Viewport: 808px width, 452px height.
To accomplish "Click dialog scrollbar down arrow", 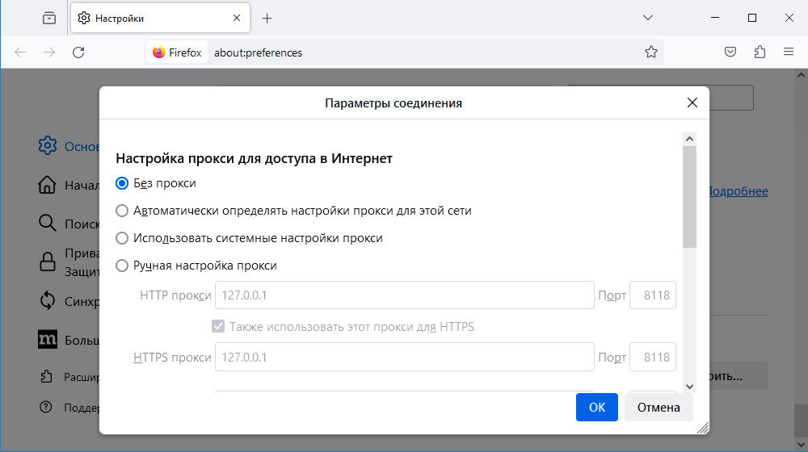I will pyautogui.click(x=689, y=387).
